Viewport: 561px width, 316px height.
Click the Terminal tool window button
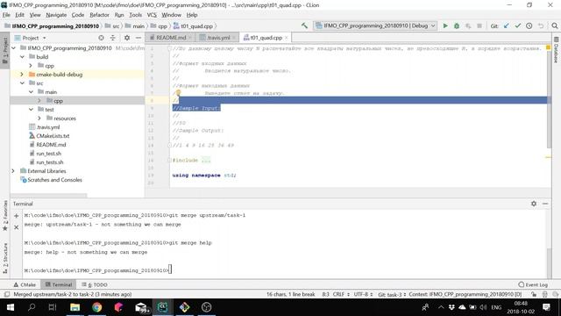click(59, 284)
